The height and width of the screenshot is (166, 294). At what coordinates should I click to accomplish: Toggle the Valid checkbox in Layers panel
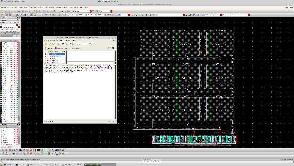pos(1,22)
